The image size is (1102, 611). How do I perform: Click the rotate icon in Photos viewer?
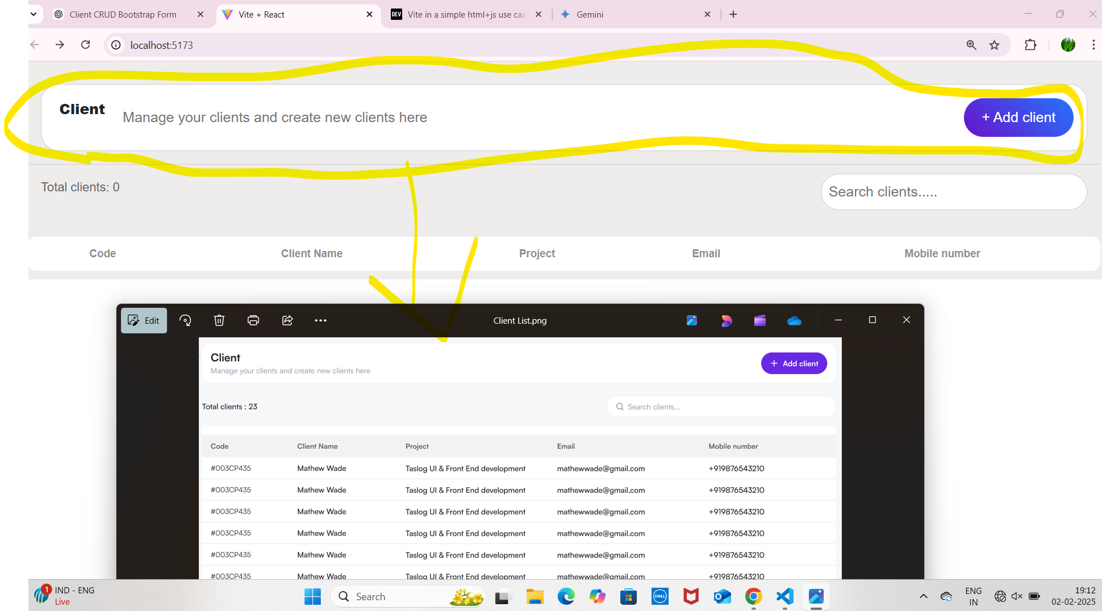pos(185,320)
